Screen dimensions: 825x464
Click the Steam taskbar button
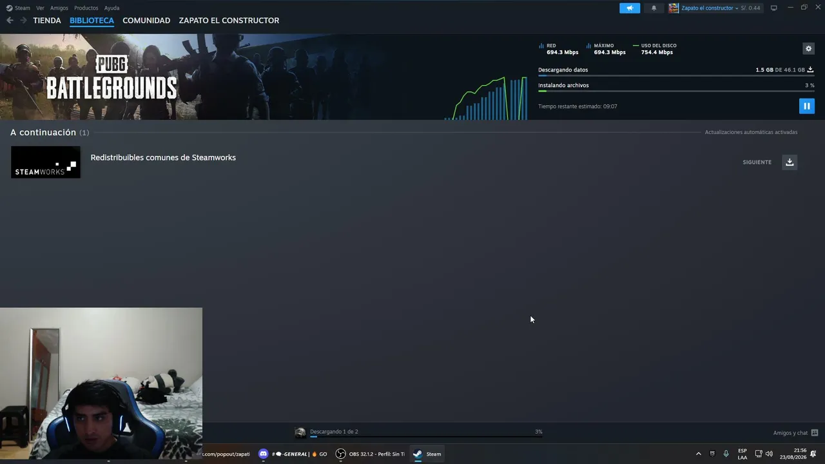pos(427,454)
